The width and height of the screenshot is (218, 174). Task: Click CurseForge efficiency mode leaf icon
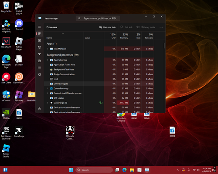point(101,103)
